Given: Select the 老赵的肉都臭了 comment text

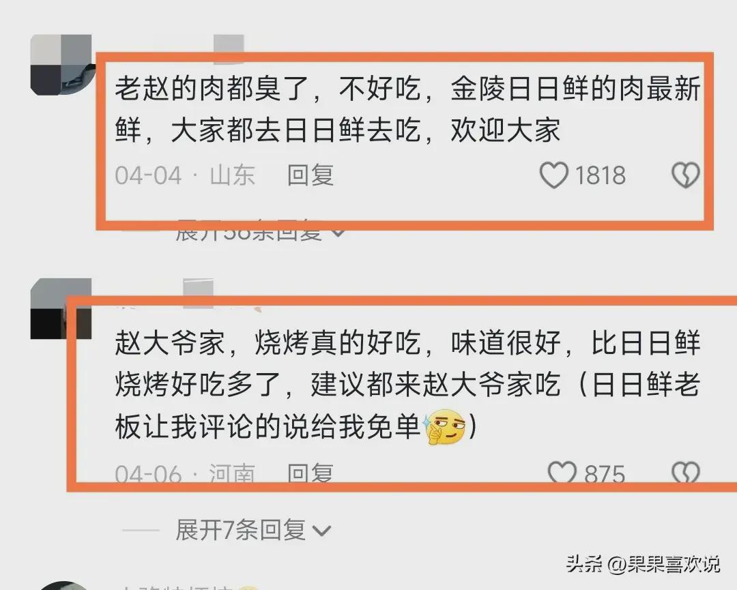Looking at the screenshot, I should [407, 109].
